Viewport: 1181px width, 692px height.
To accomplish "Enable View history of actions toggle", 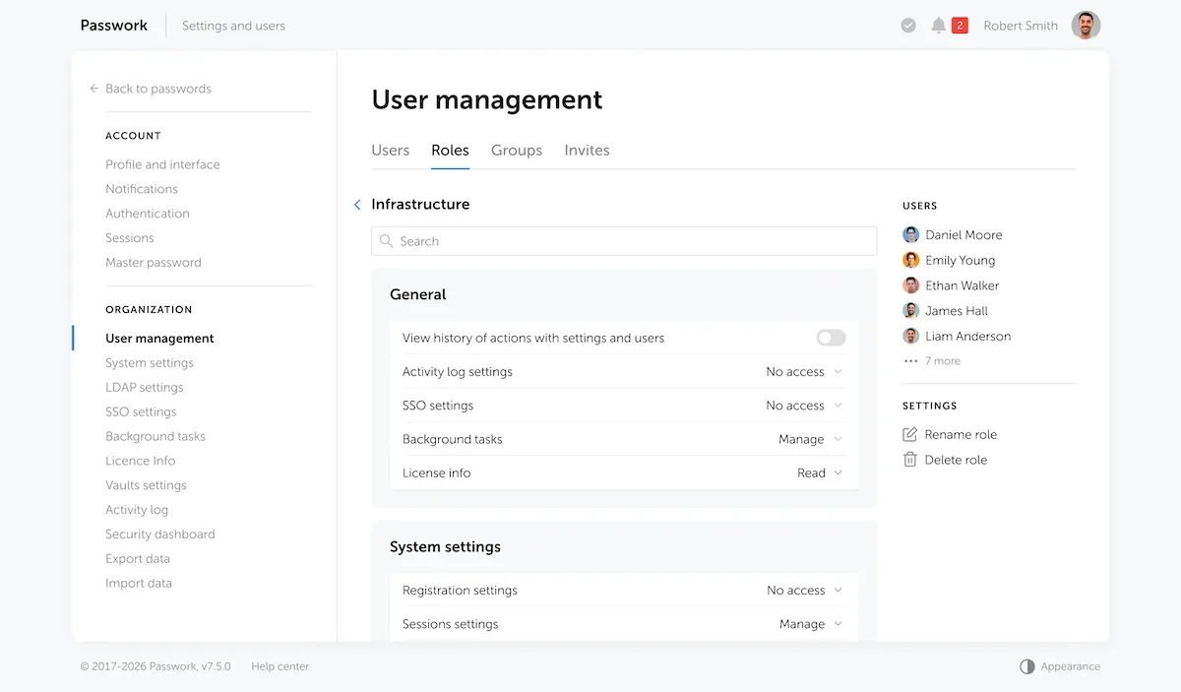I will click(832, 338).
